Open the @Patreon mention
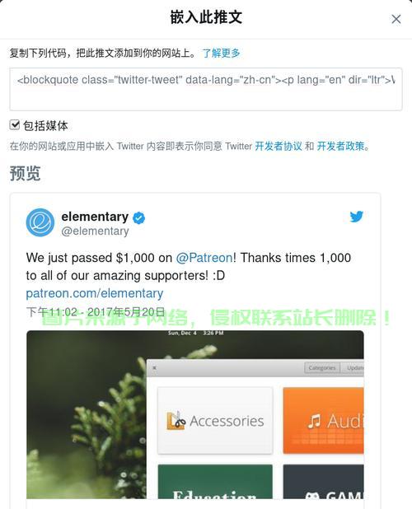The image size is (412, 509). (204, 258)
